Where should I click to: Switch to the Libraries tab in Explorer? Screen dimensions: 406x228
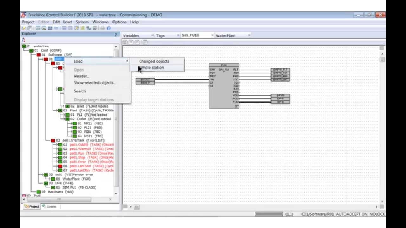point(49,206)
